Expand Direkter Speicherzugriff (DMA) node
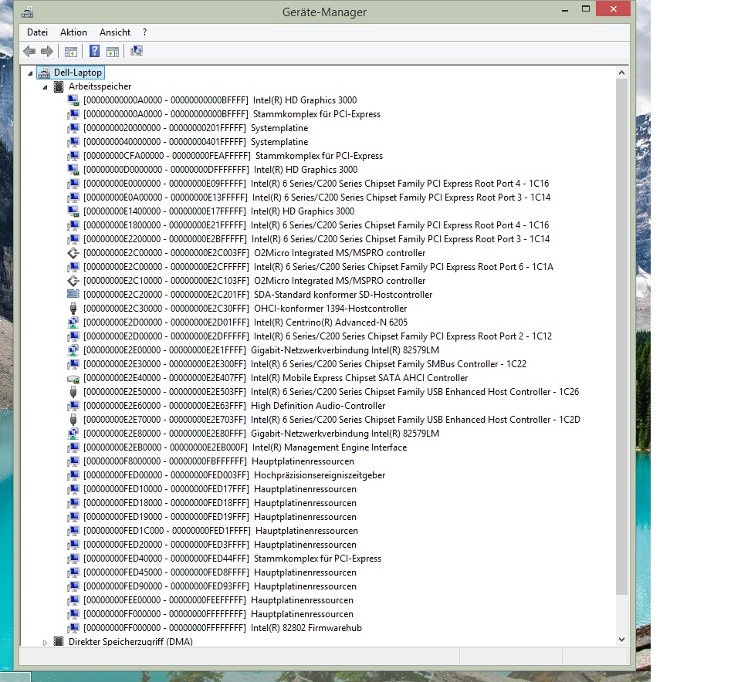The width and height of the screenshot is (741, 682). 45,643
